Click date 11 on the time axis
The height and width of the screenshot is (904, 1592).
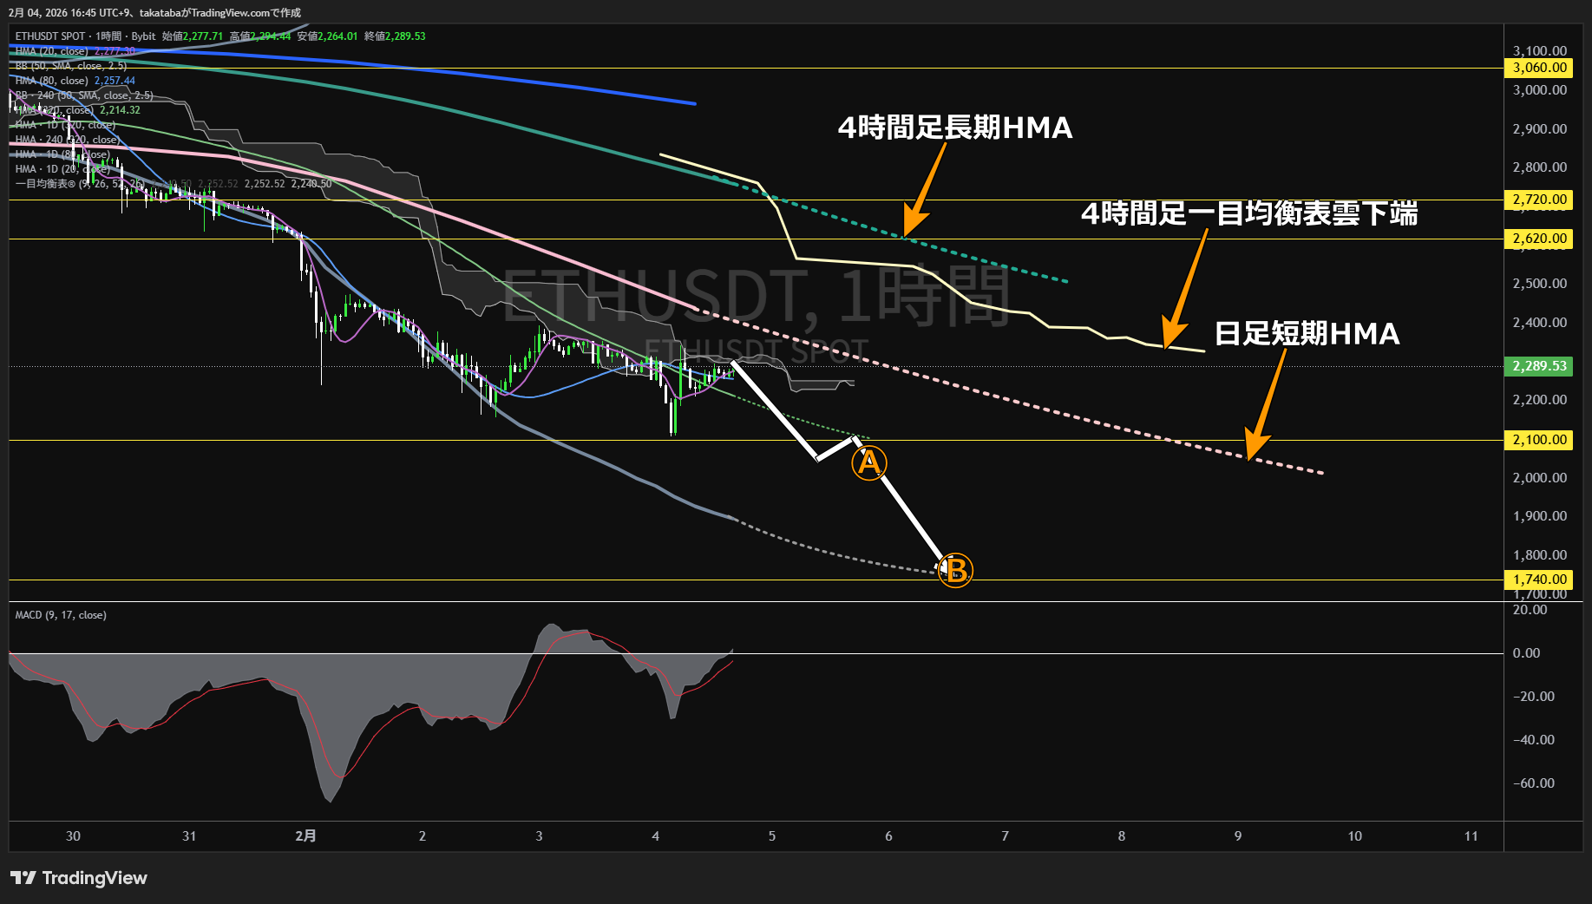pos(1471,836)
